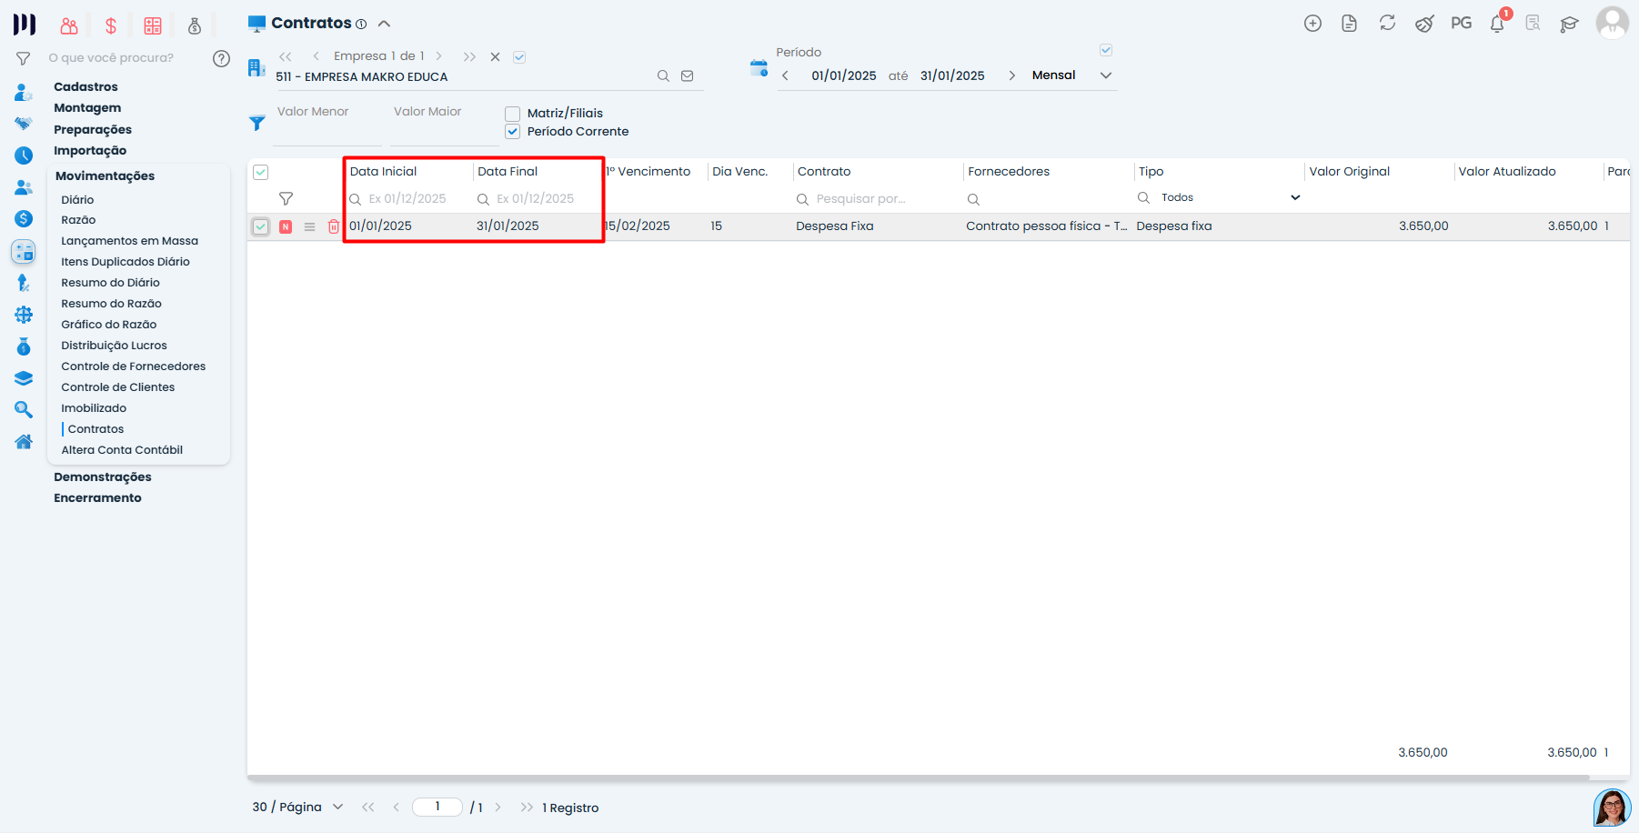The width and height of the screenshot is (1639, 833).
Task: Open the calculator grid module icon
Action: coord(153,25)
